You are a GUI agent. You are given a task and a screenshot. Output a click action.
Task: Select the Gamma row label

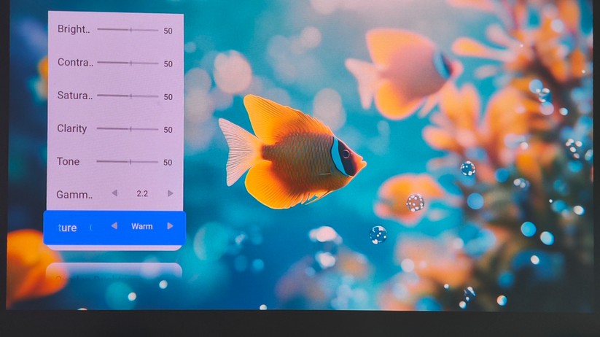point(74,195)
